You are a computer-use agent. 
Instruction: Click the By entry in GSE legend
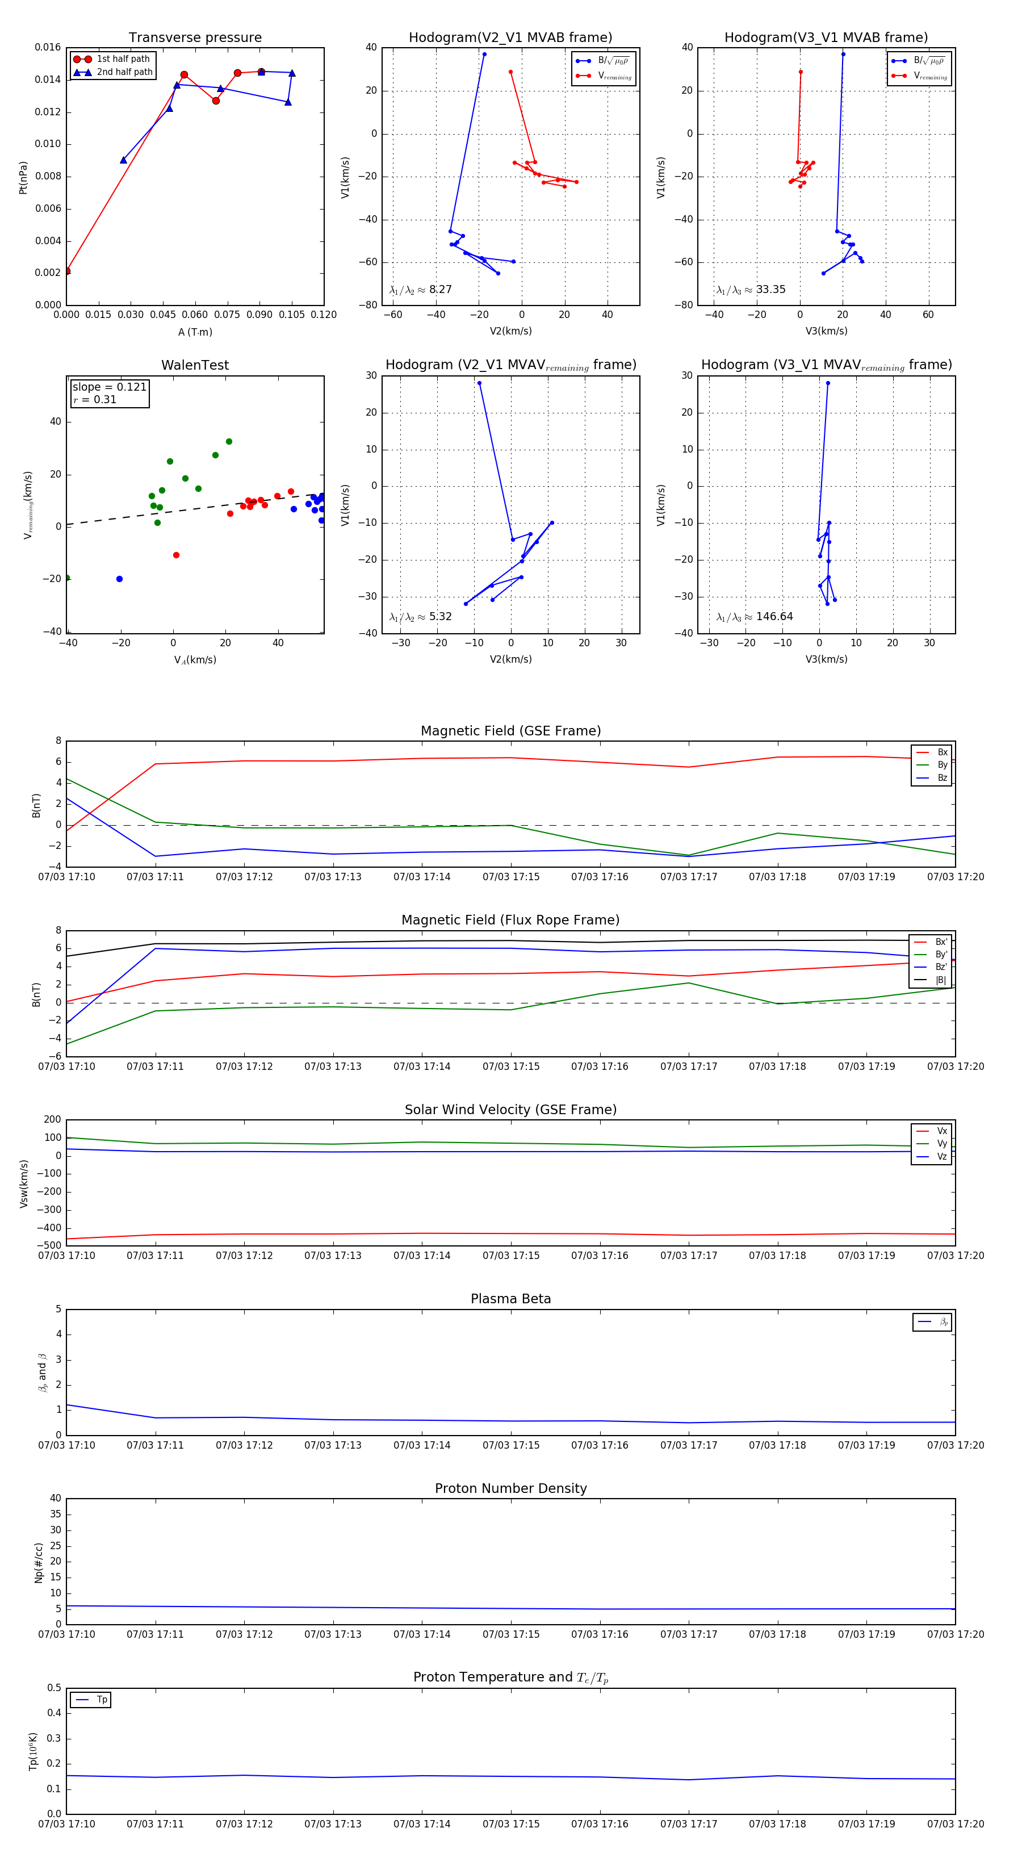[932, 766]
